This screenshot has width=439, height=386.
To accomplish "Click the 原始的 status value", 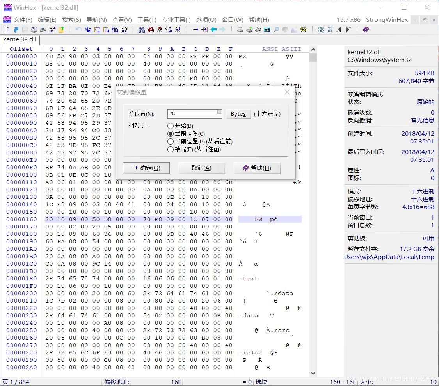I will (x=425, y=102).
